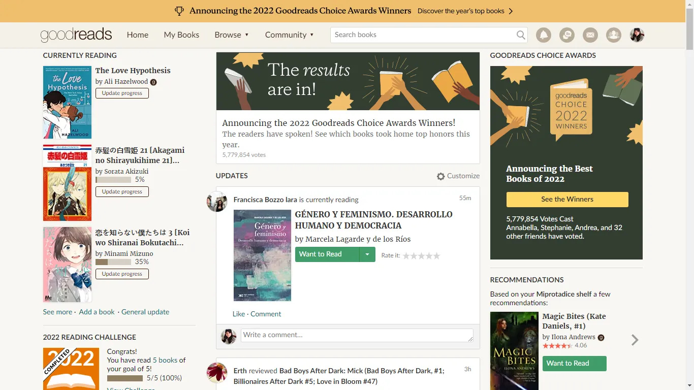The width and height of the screenshot is (694, 390).
Task: Open shelf dropdown arrow beside Want to Read
Action: pyautogui.click(x=367, y=254)
